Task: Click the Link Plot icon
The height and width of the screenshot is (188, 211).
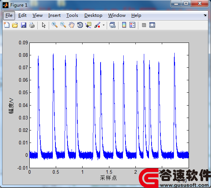Action: coord(113,25)
